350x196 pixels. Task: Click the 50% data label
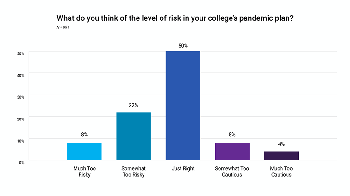183,45
